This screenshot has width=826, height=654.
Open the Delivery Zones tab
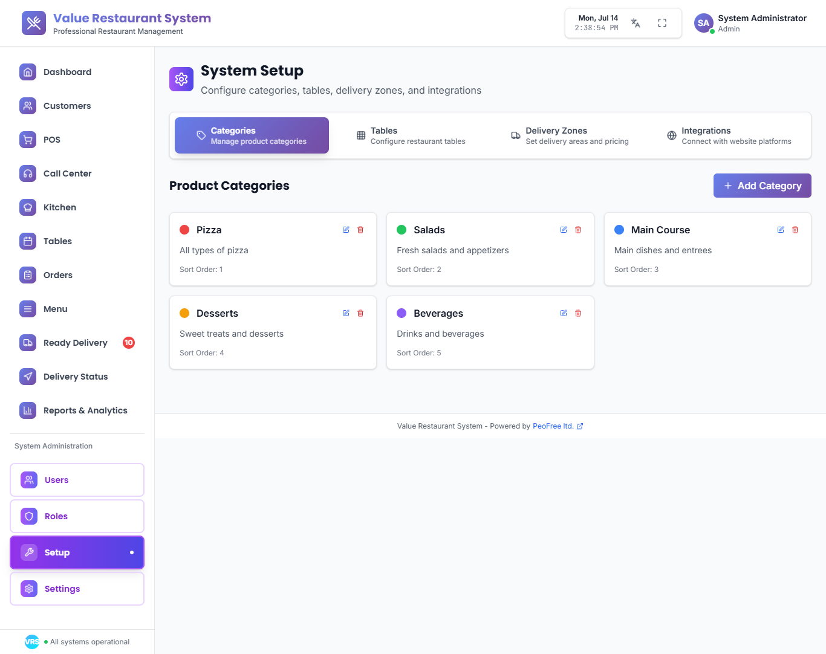click(x=570, y=135)
